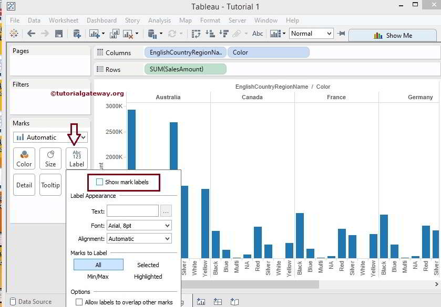Toggle the Abc mark labels toolbar icon

(258, 34)
